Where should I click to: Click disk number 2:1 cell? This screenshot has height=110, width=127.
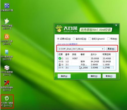coord(67,65)
